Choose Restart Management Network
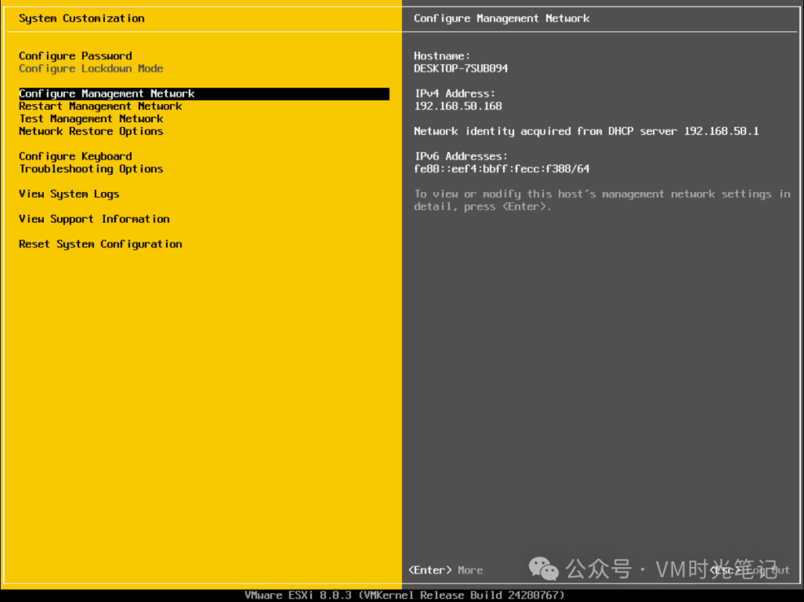Screen dimensions: 804x602 pos(100,106)
